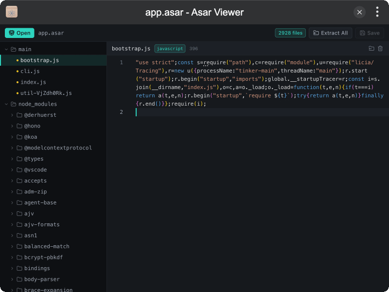Select the main folder row
Viewport: 389px width, 292px height.
click(53, 50)
